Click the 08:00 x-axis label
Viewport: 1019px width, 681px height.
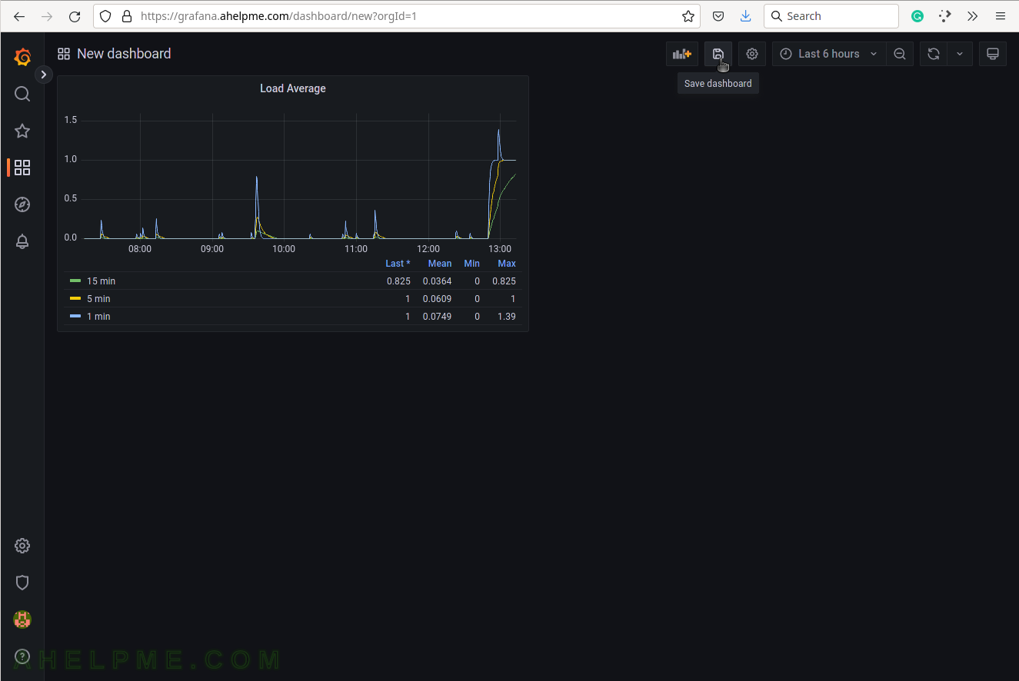tap(140, 249)
